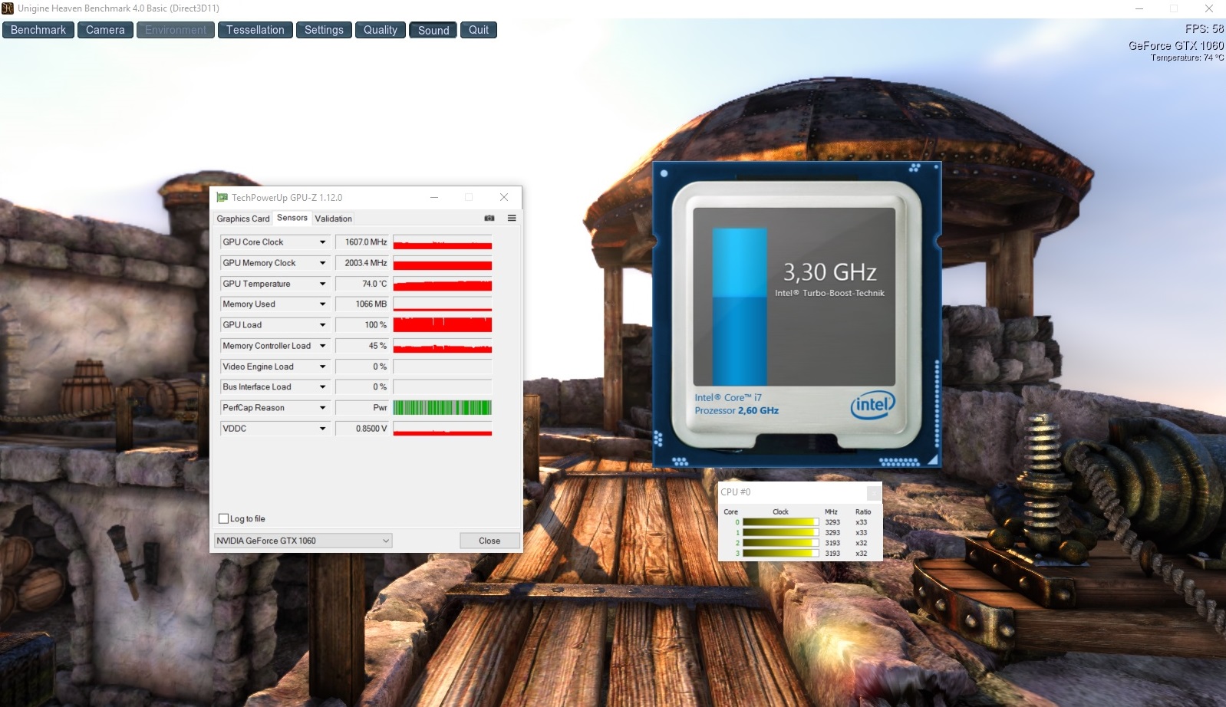The image size is (1226, 707).
Task: Enable the Log to file checkbox
Action: tap(224, 518)
